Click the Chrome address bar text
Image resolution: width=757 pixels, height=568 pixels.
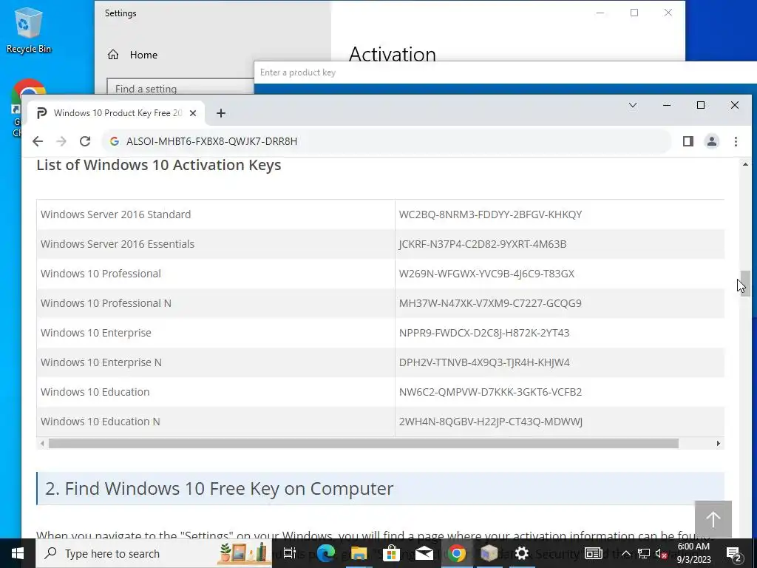click(x=212, y=141)
